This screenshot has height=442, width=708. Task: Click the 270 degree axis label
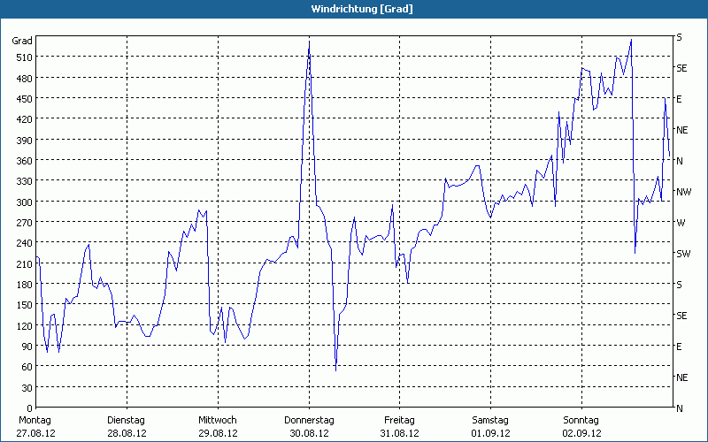[x=25, y=223]
